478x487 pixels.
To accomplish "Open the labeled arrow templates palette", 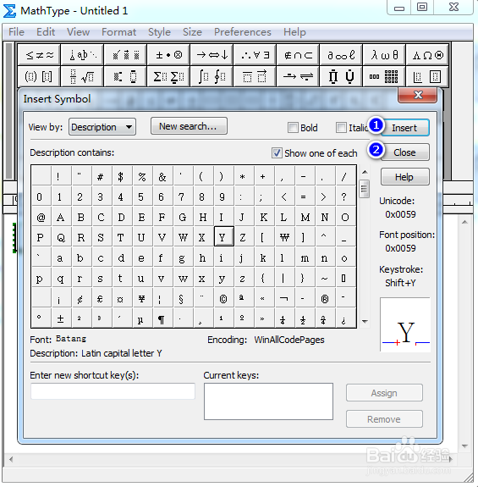I will point(298,76).
